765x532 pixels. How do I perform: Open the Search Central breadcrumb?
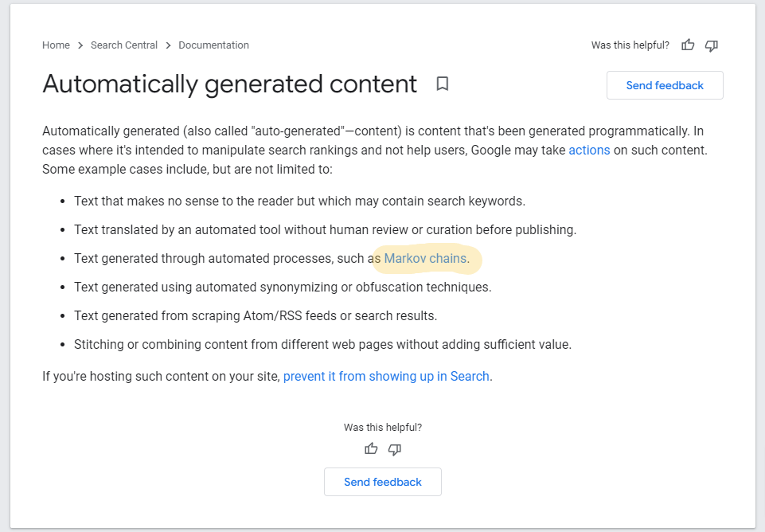coord(124,45)
